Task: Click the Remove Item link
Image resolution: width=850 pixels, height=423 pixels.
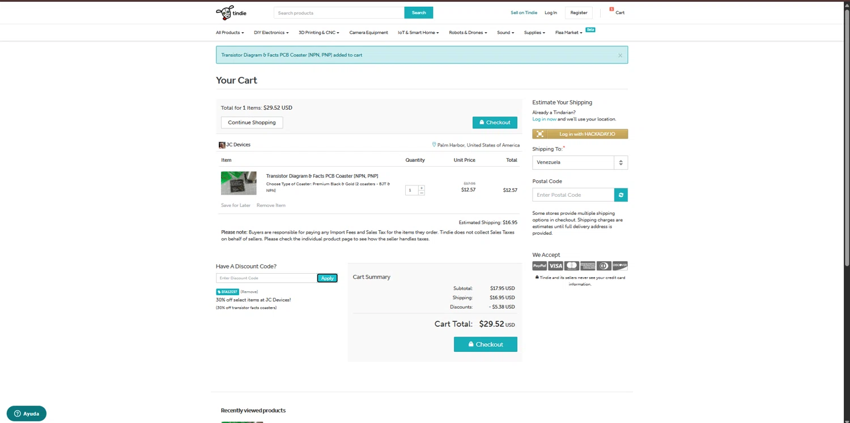Action: (x=271, y=205)
